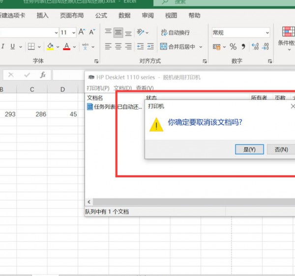
Task: Toggle 自动换行 wrap text
Action: [176, 32]
